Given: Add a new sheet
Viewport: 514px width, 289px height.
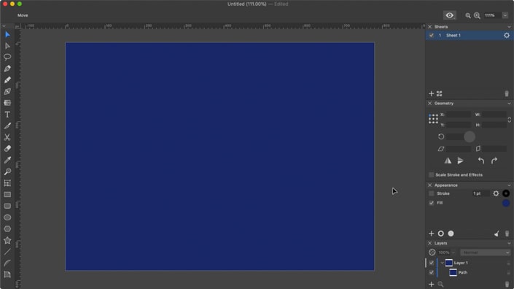Looking at the screenshot, I should (431, 94).
